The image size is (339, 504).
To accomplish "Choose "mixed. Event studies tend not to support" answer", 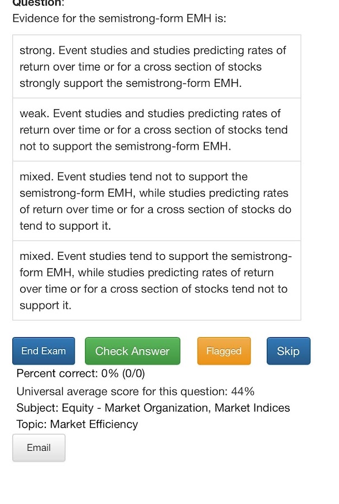I will (x=156, y=201).
